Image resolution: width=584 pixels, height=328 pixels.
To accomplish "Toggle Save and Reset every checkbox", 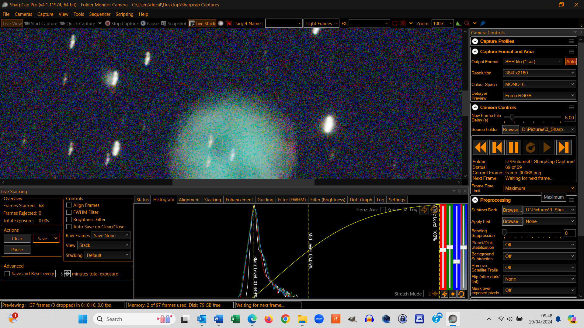I will (7, 274).
